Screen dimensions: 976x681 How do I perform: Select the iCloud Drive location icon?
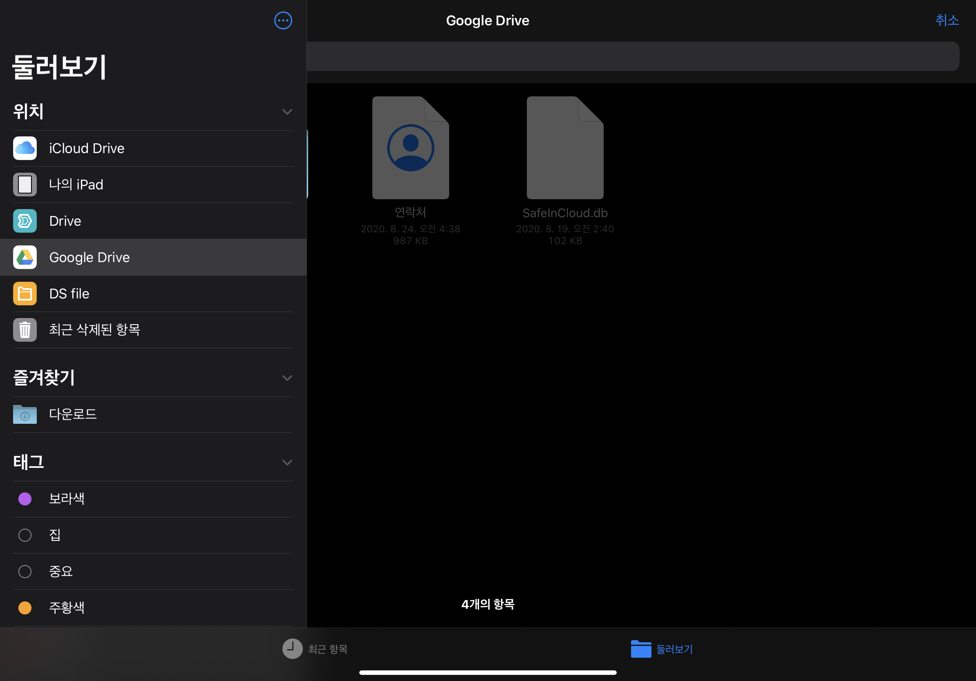point(25,148)
